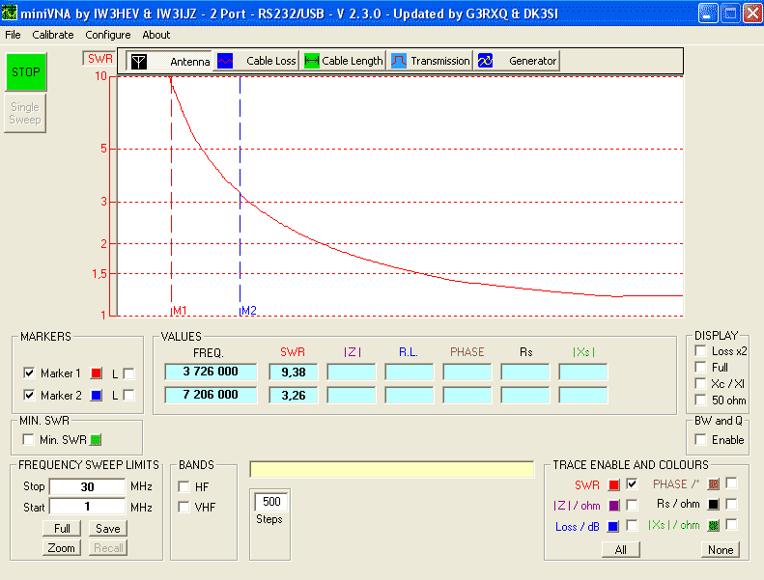Click the SWR trace red colour swatch
The image size is (764, 580).
click(614, 485)
